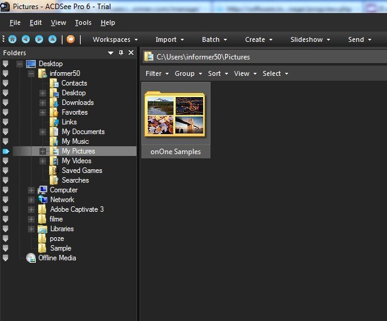Toggle Easy-Select marker for Downloads
This screenshot has width=387, height=321.
coord(5,103)
